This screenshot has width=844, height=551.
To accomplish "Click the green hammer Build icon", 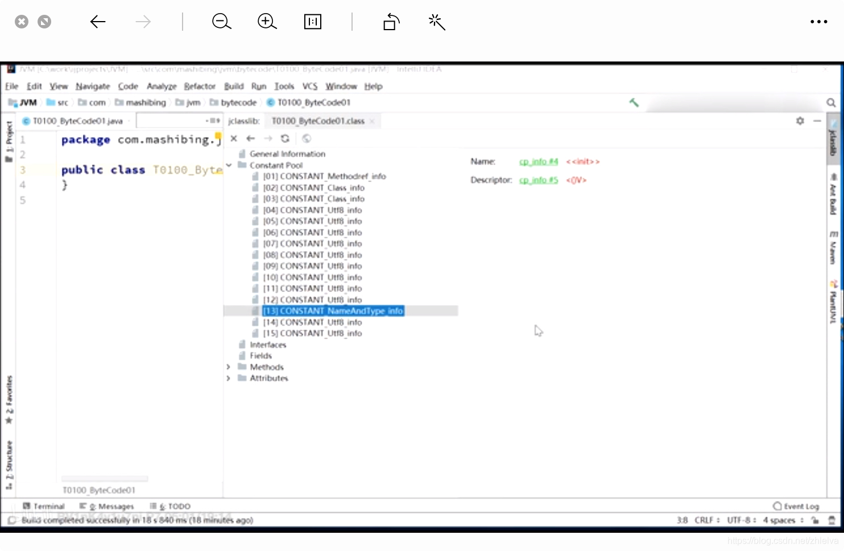I will [634, 102].
